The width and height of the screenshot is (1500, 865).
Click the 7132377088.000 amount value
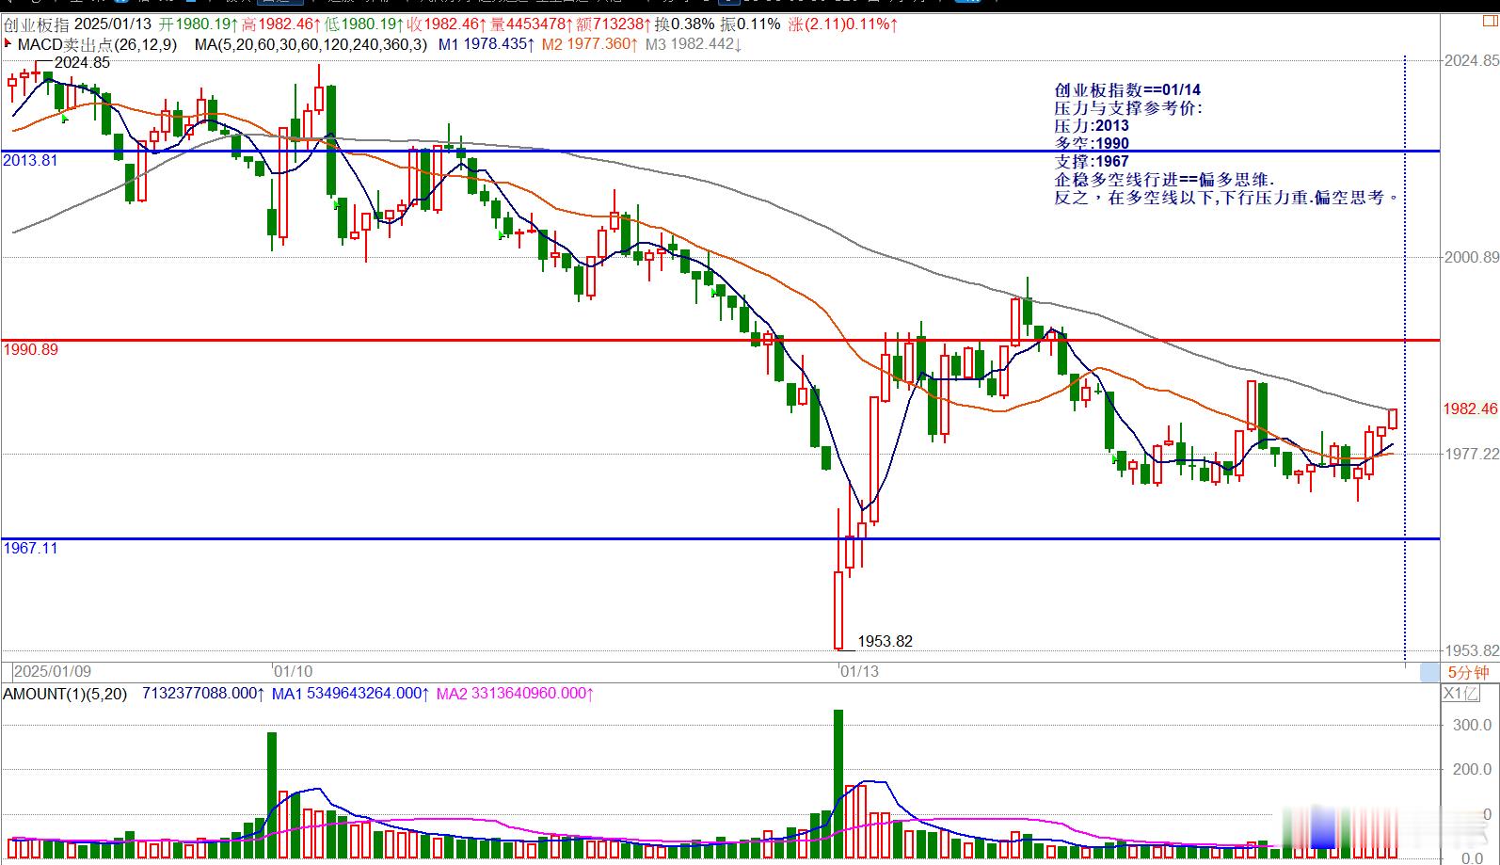[204, 694]
